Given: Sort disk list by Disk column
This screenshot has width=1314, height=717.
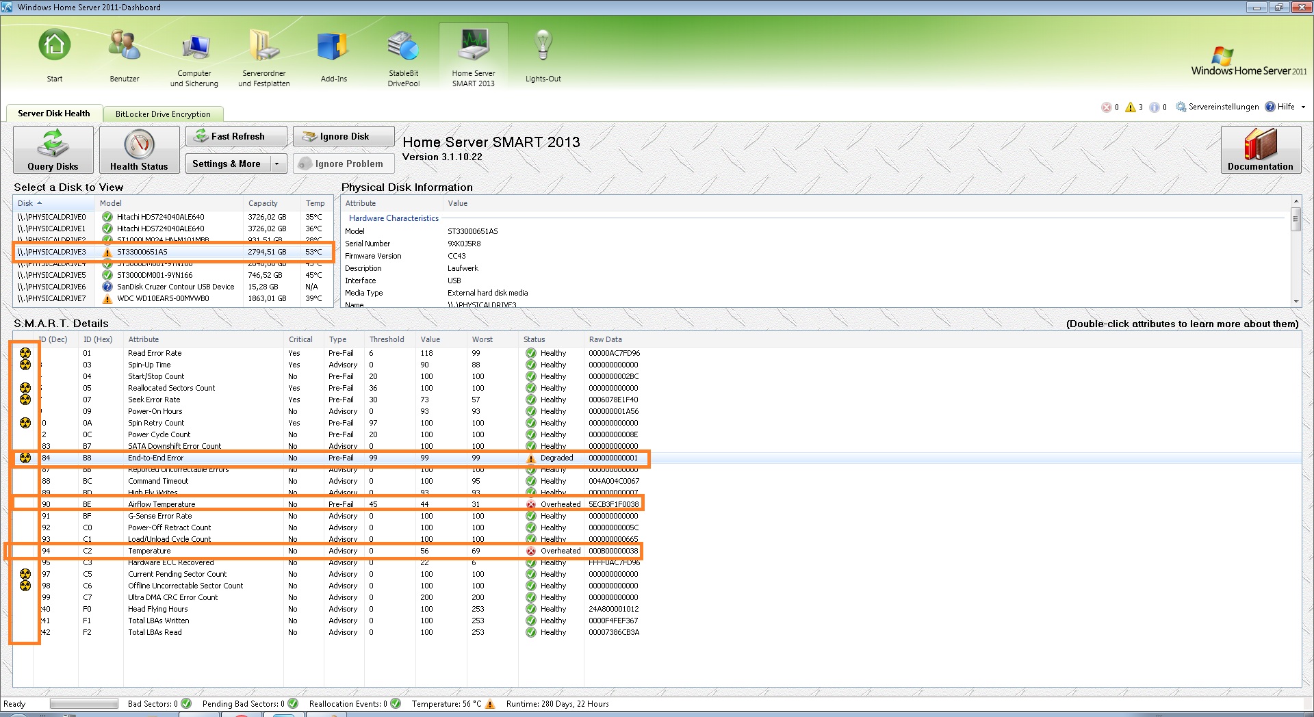Looking at the screenshot, I should coord(53,203).
